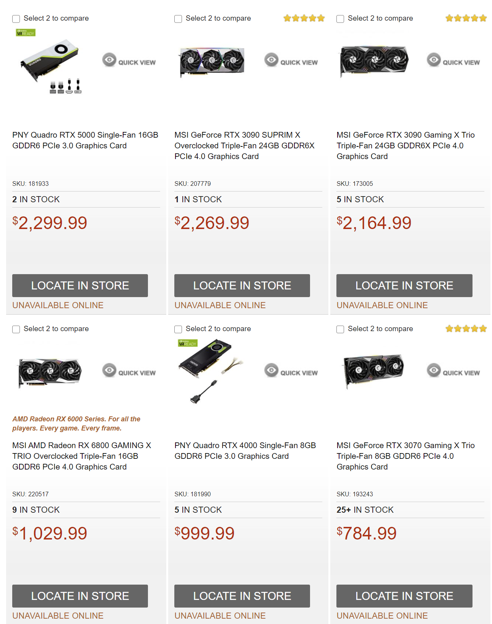492x624 pixels.
Task: Click star rating of RTX 3070 Gaming X Trio
Action: tap(466, 329)
